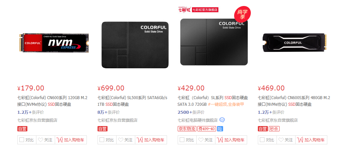Tick the compare checkbox under the ¥699.00 SSD
342x149 pixels.
point(102,140)
